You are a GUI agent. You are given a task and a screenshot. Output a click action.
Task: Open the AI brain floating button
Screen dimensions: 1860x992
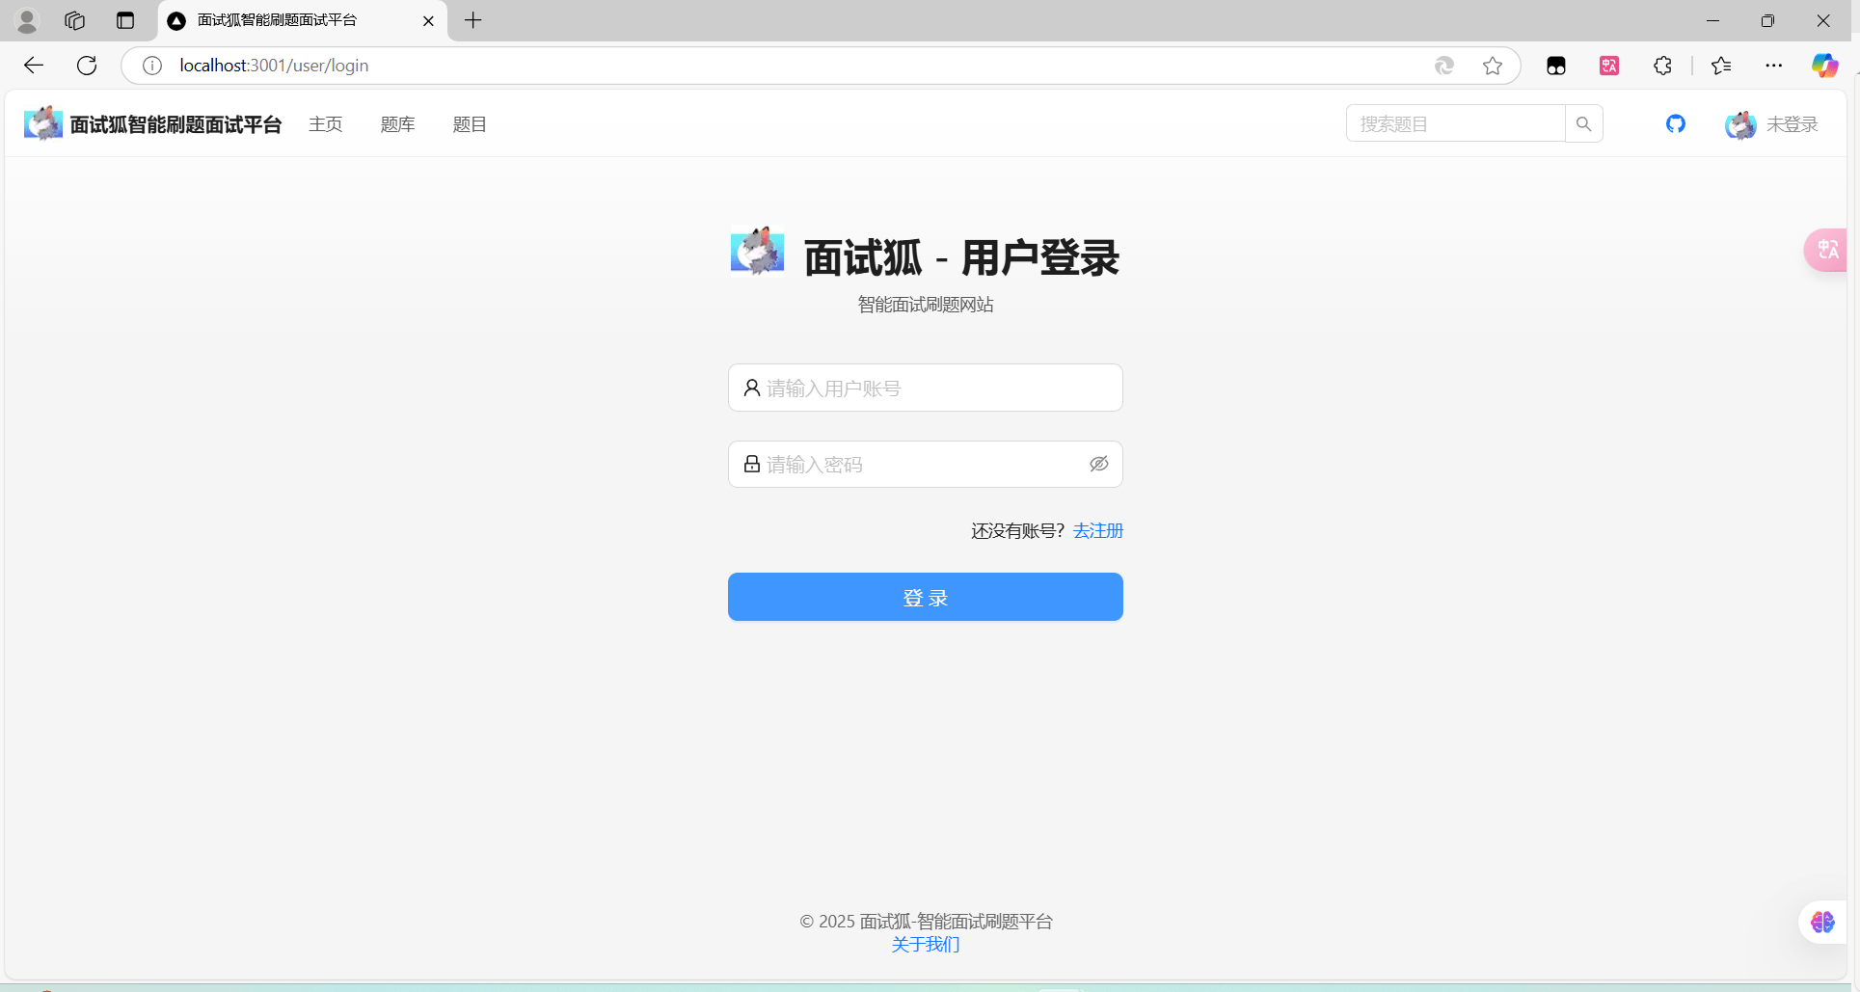coord(1822,923)
